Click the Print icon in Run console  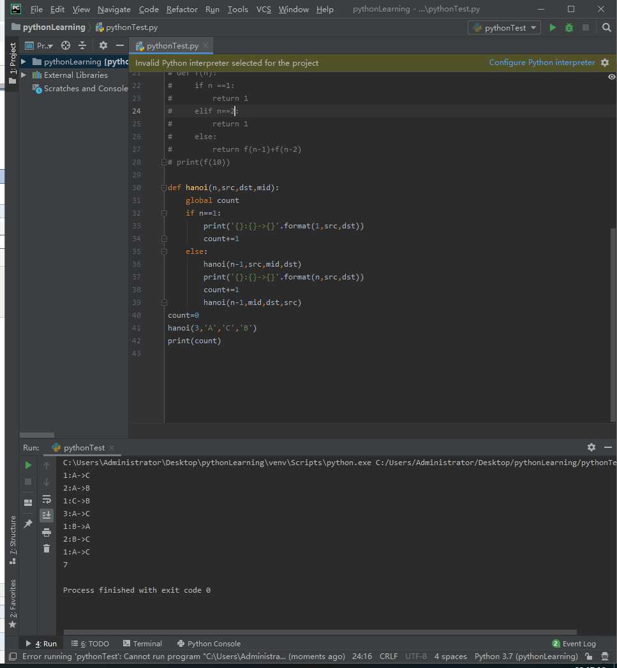tap(47, 532)
